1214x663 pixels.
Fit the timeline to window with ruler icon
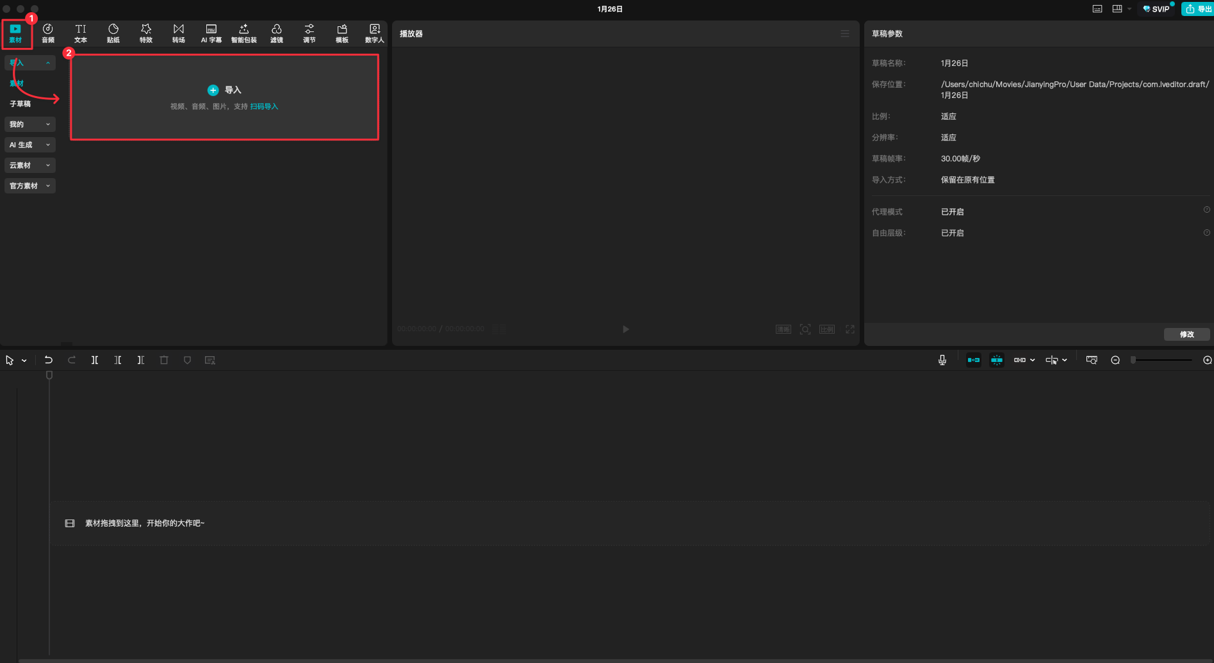pos(1092,360)
